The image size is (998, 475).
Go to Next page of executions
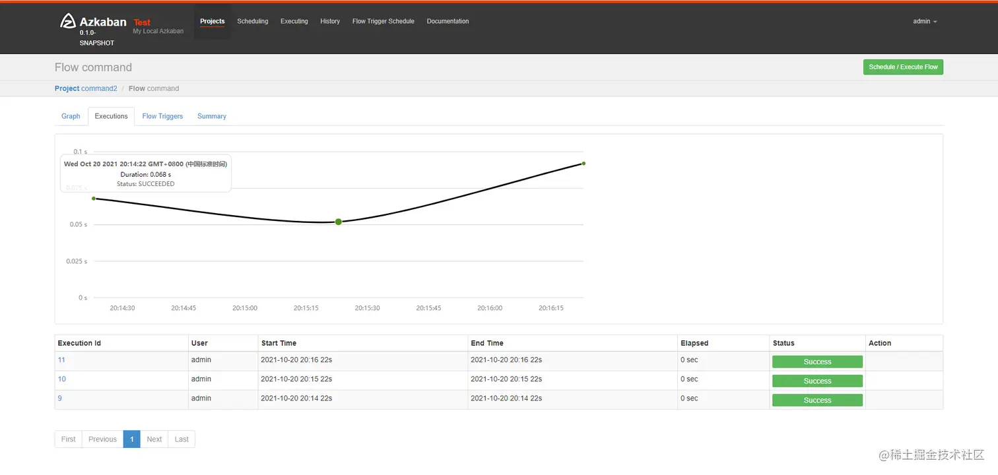click(x=154, y=439)
